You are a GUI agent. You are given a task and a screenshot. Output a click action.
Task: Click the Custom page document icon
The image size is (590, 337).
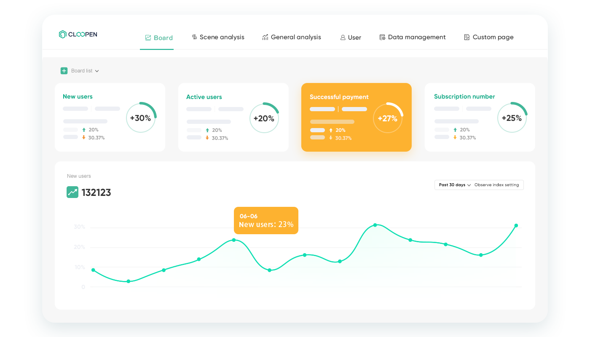tap(467, 37)
